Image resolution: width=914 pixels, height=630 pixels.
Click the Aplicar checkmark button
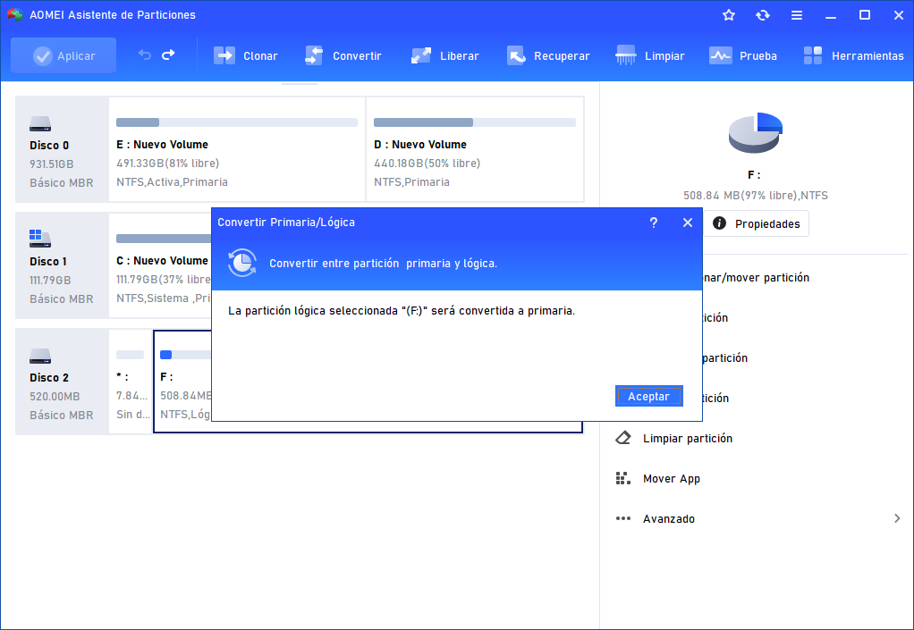coord(63,56)
